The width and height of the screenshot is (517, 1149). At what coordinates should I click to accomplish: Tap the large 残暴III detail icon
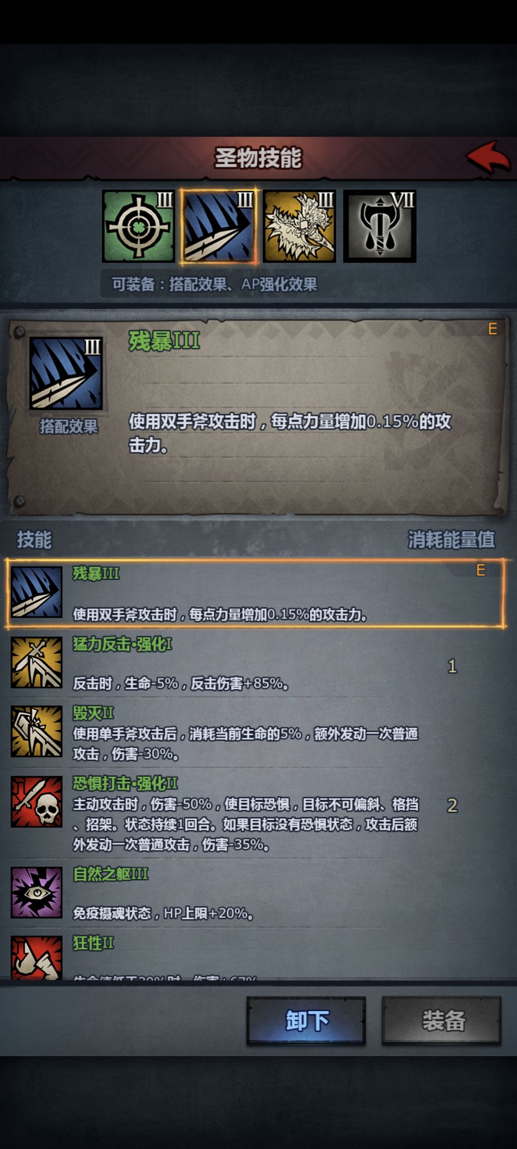point(66,373)
